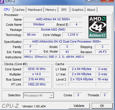Show the About tab
This screenshot has width=115, height=110.
(x=91, y=10)
